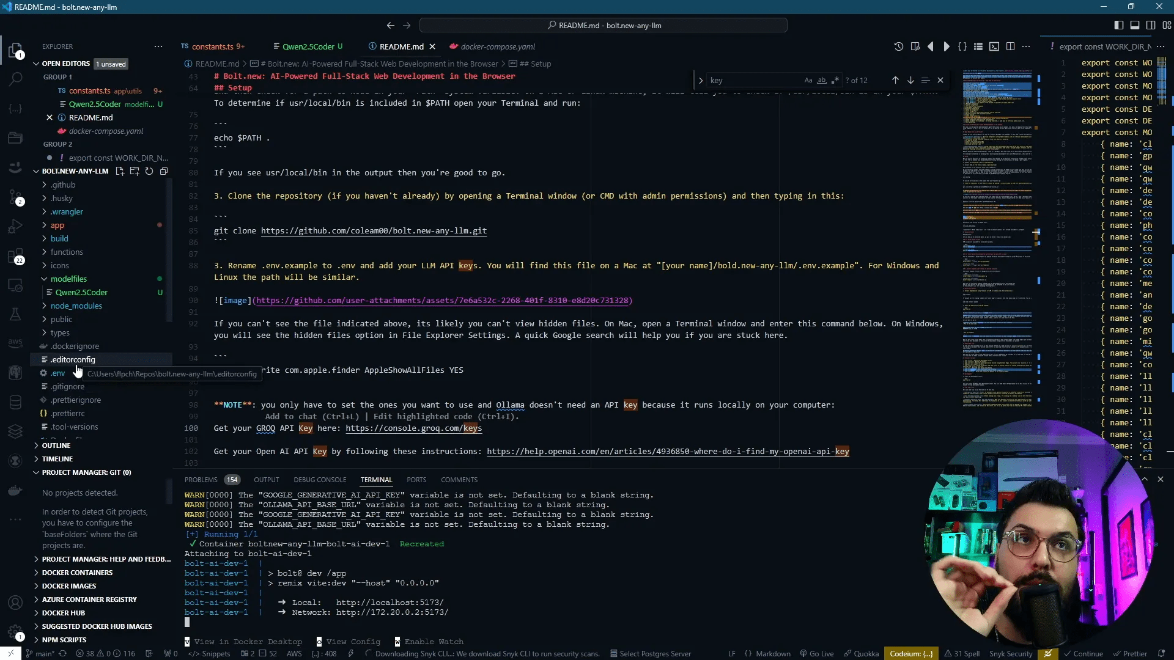The width and height of the screenshot is (1174, 660).
Task: Toggle Use Regular Expression in find widget
Action: pyautogui.click(x=835, y=80)
